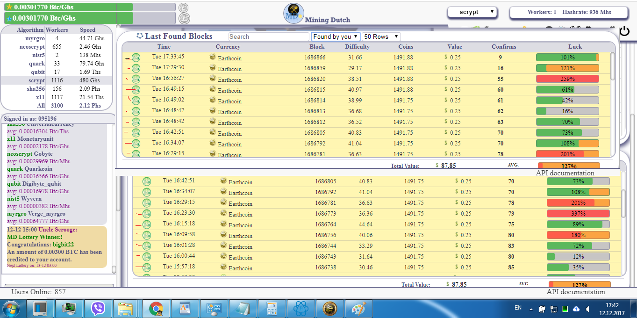637x318 pixels.
Task: Click the Earthcoin coin icon in the 16:49:15 row
Action: click(213, 89)
